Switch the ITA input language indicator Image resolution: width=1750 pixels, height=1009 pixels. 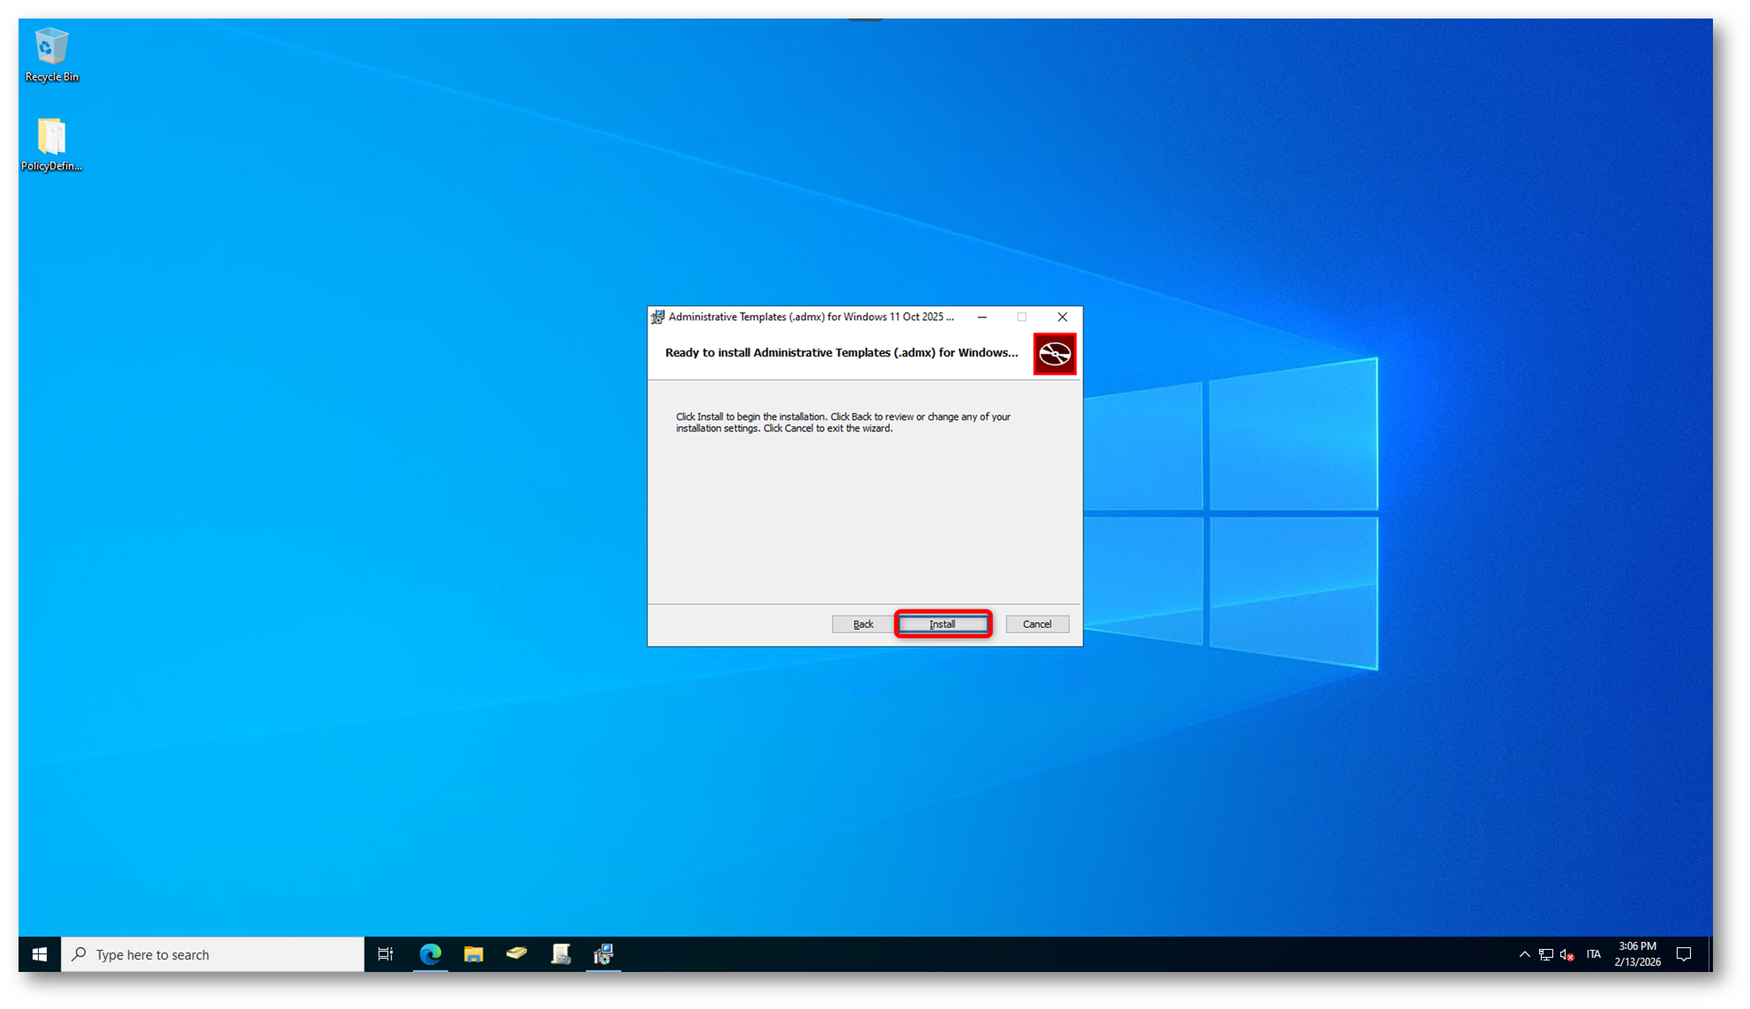[x=1593, y=954]
